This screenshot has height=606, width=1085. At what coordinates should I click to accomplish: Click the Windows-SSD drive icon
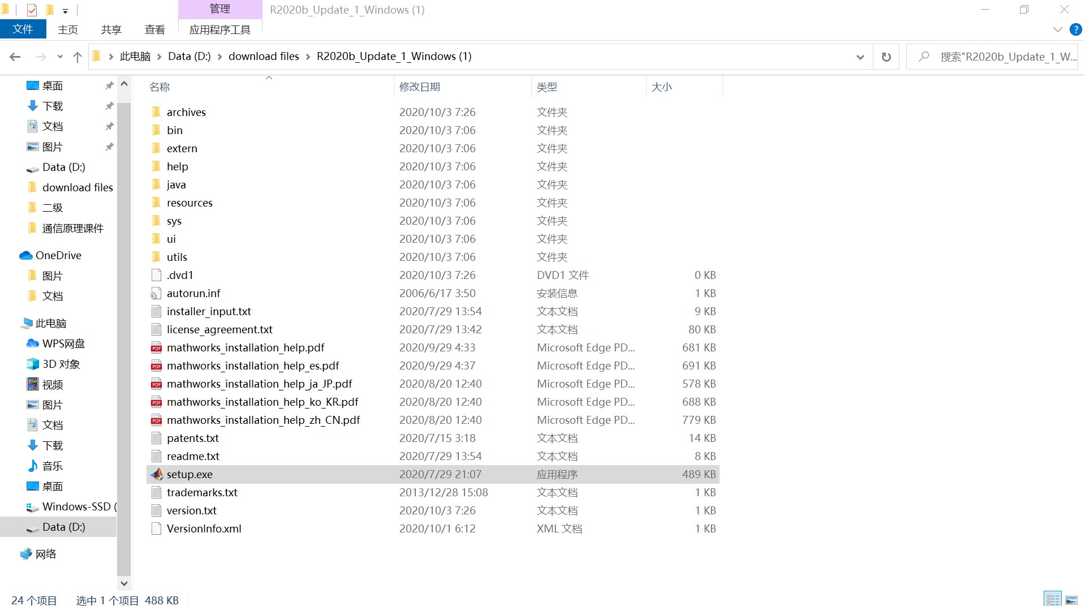33,507
